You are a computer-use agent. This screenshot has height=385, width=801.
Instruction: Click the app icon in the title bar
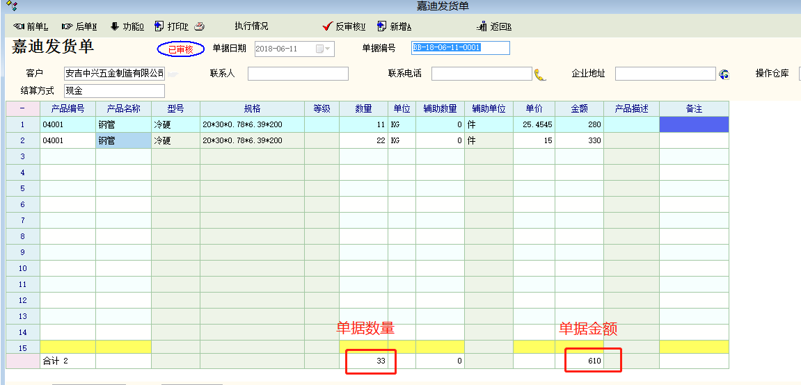[x=11, y=6]
